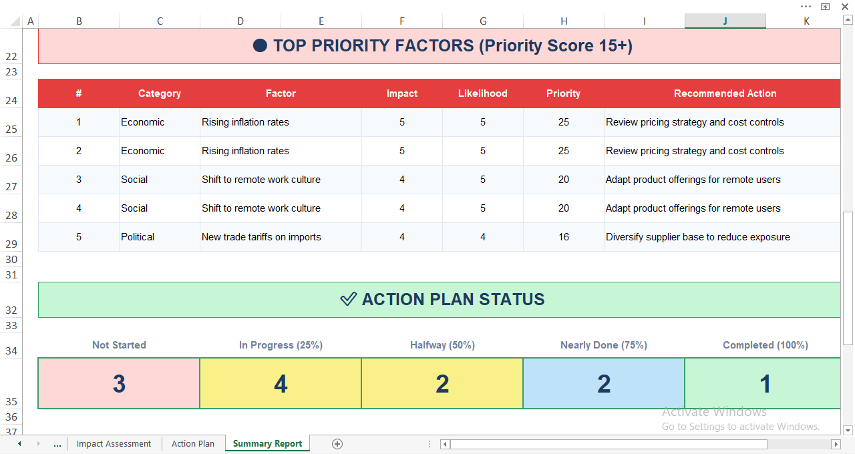Select row 29 header
The image size is (855, 454).
(x=11, y=237)
